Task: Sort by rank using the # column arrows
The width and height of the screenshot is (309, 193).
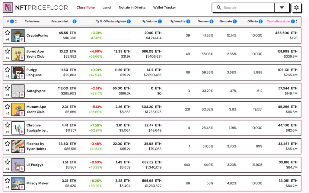Action: point(16,21)
